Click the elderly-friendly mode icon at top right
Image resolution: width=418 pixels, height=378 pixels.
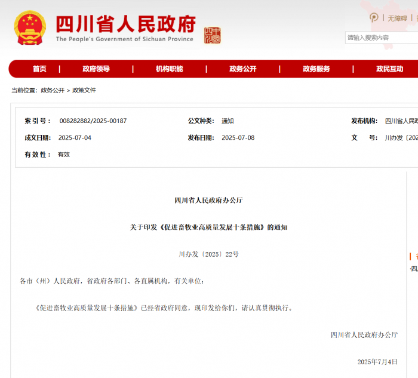(374, 17)
